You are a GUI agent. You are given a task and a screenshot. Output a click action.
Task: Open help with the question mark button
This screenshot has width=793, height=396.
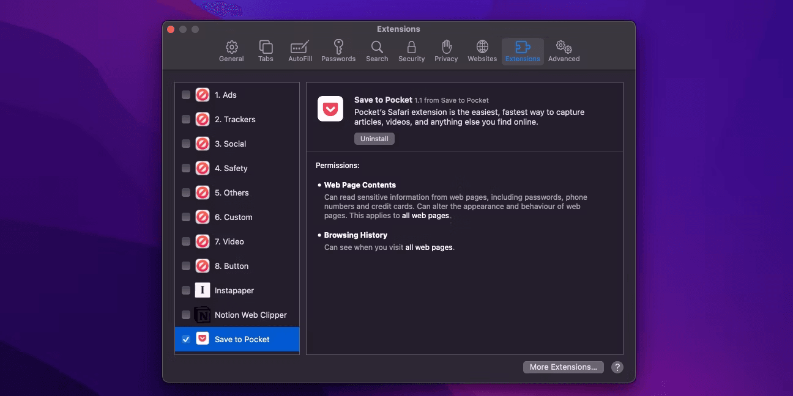click(x=617, y=367)
